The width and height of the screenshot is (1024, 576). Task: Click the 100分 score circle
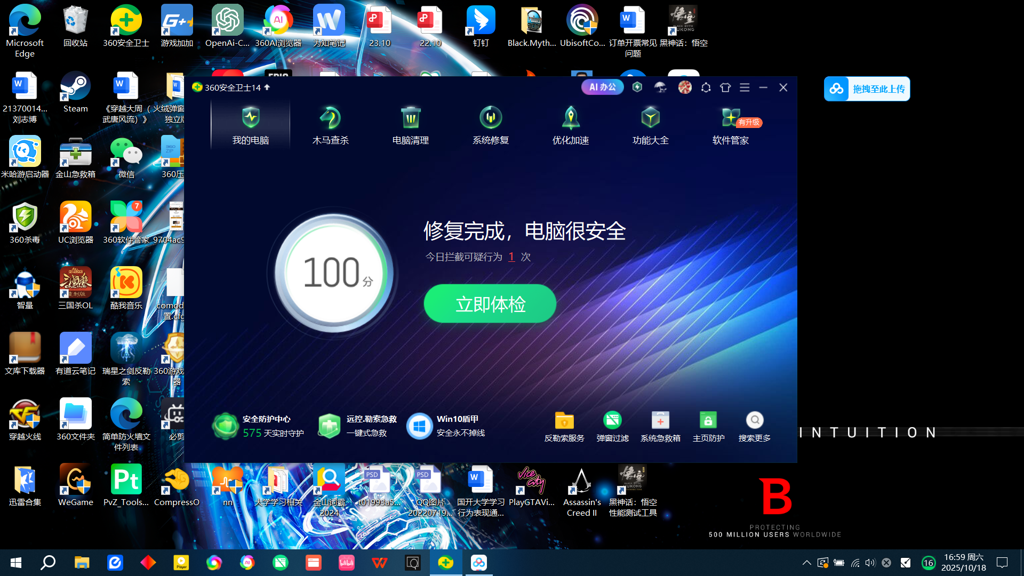(x=334, y=273)
